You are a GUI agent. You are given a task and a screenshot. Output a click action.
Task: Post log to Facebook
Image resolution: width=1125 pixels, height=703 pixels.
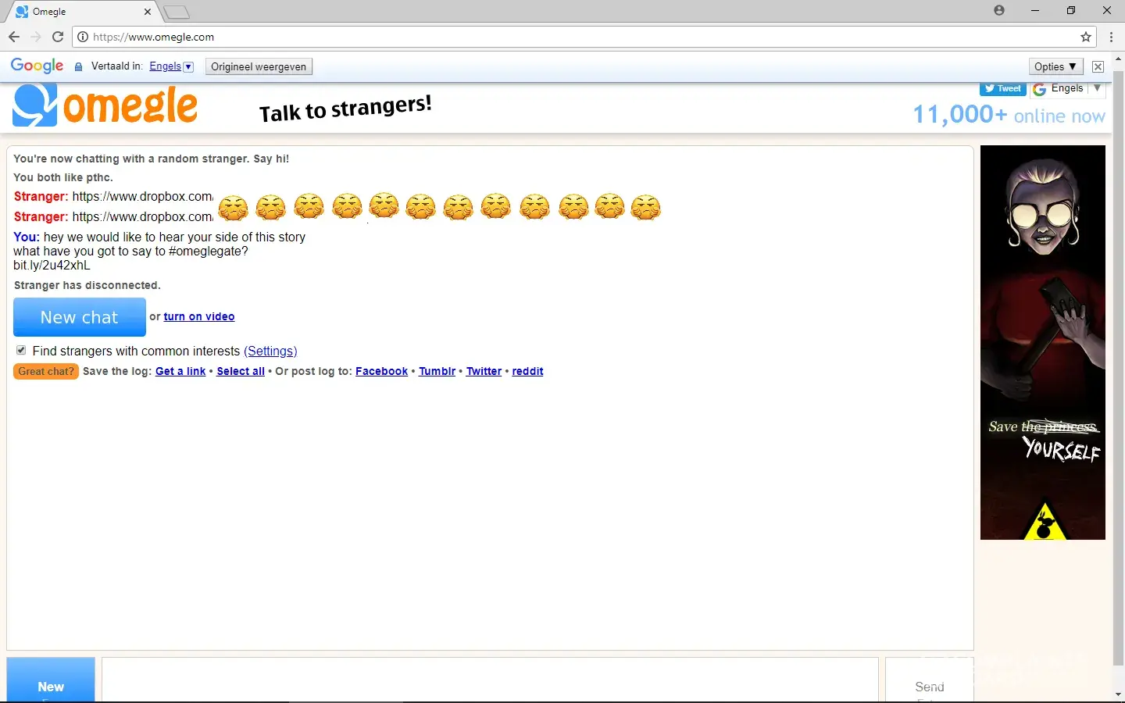(381, 372)
